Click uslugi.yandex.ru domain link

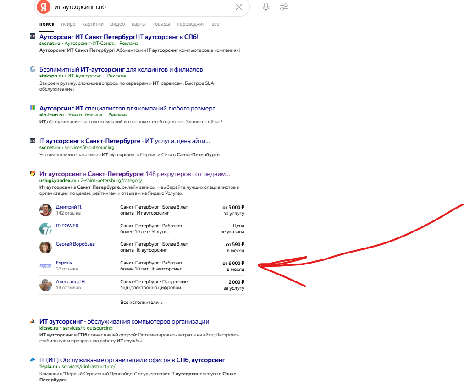tap(58, 180)
